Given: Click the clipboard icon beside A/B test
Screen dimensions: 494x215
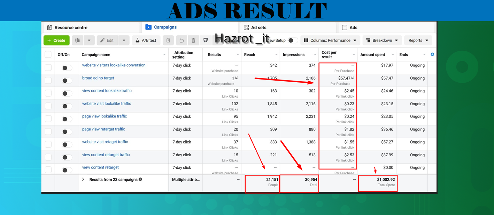Looking at the screenshot, I should click(x=168, y=40).
